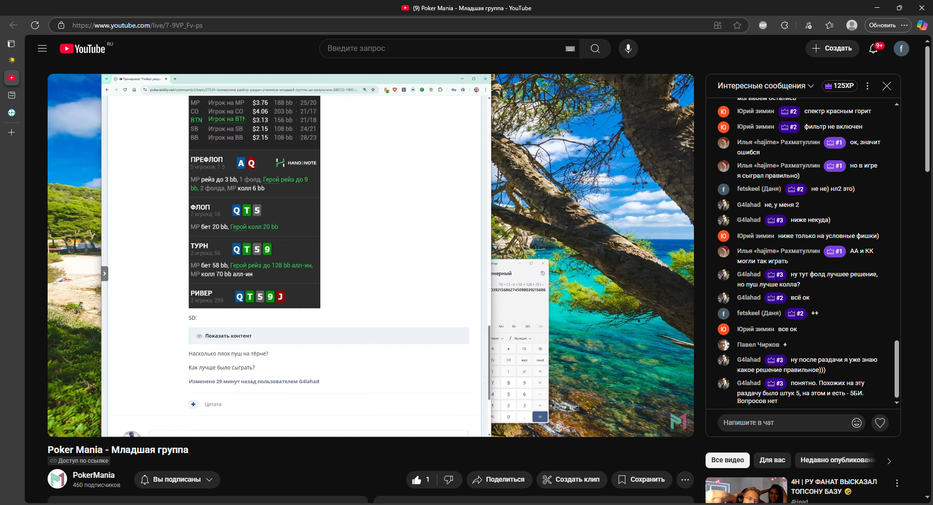Open more actions below the video
Screen dimensions: 933x505
coord(685,480)
